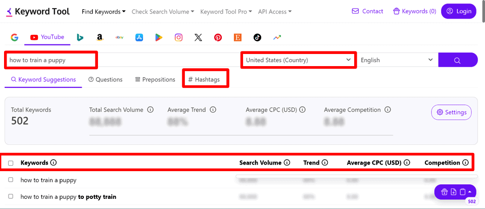Viewport: 485px width, 209px height.
Task: Select the X (Twitter) source icon
Action: (x=198, y=37)
